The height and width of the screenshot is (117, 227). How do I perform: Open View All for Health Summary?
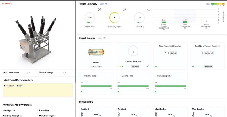click(x=104, y=4)
